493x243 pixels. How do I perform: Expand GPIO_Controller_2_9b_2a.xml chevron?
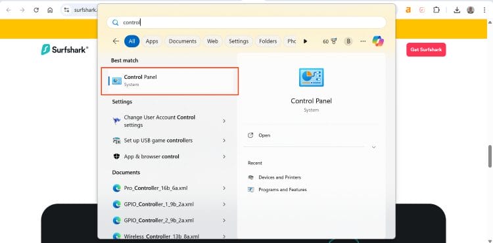224,221
